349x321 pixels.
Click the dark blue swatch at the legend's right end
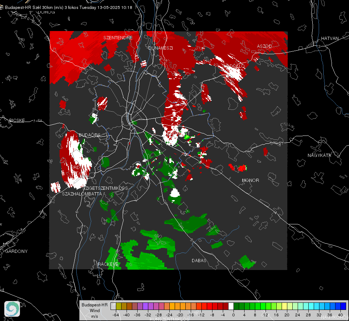[343, 306]
